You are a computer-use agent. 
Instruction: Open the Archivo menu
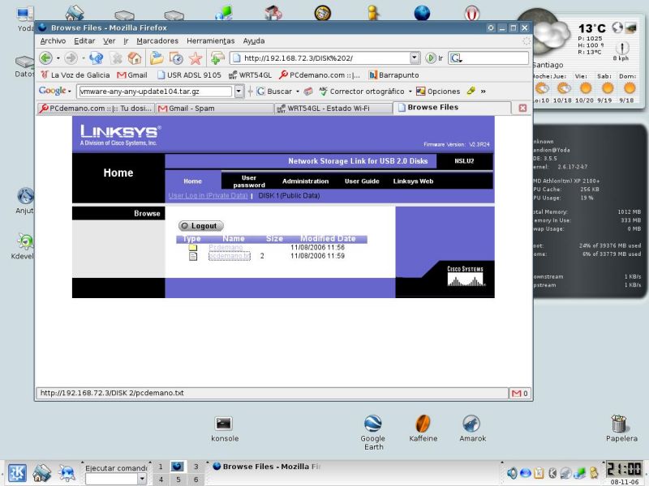(53, 41)
